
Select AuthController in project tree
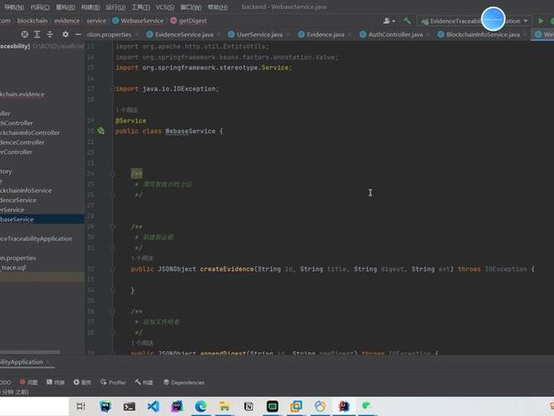coord(16,123)
